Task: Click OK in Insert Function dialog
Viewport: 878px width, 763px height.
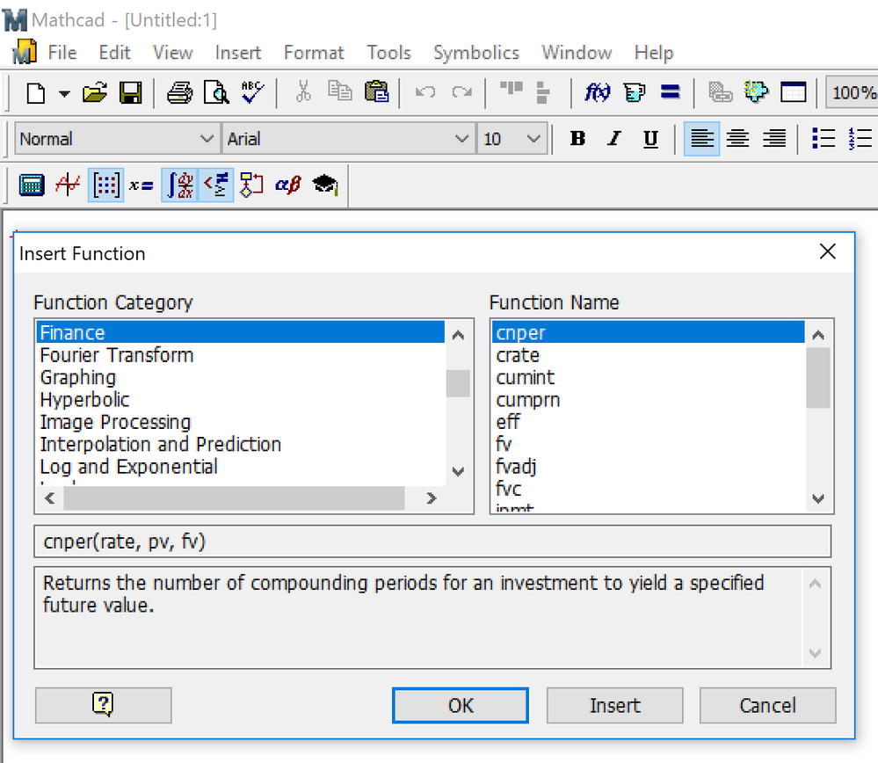Action: [461, 705]
